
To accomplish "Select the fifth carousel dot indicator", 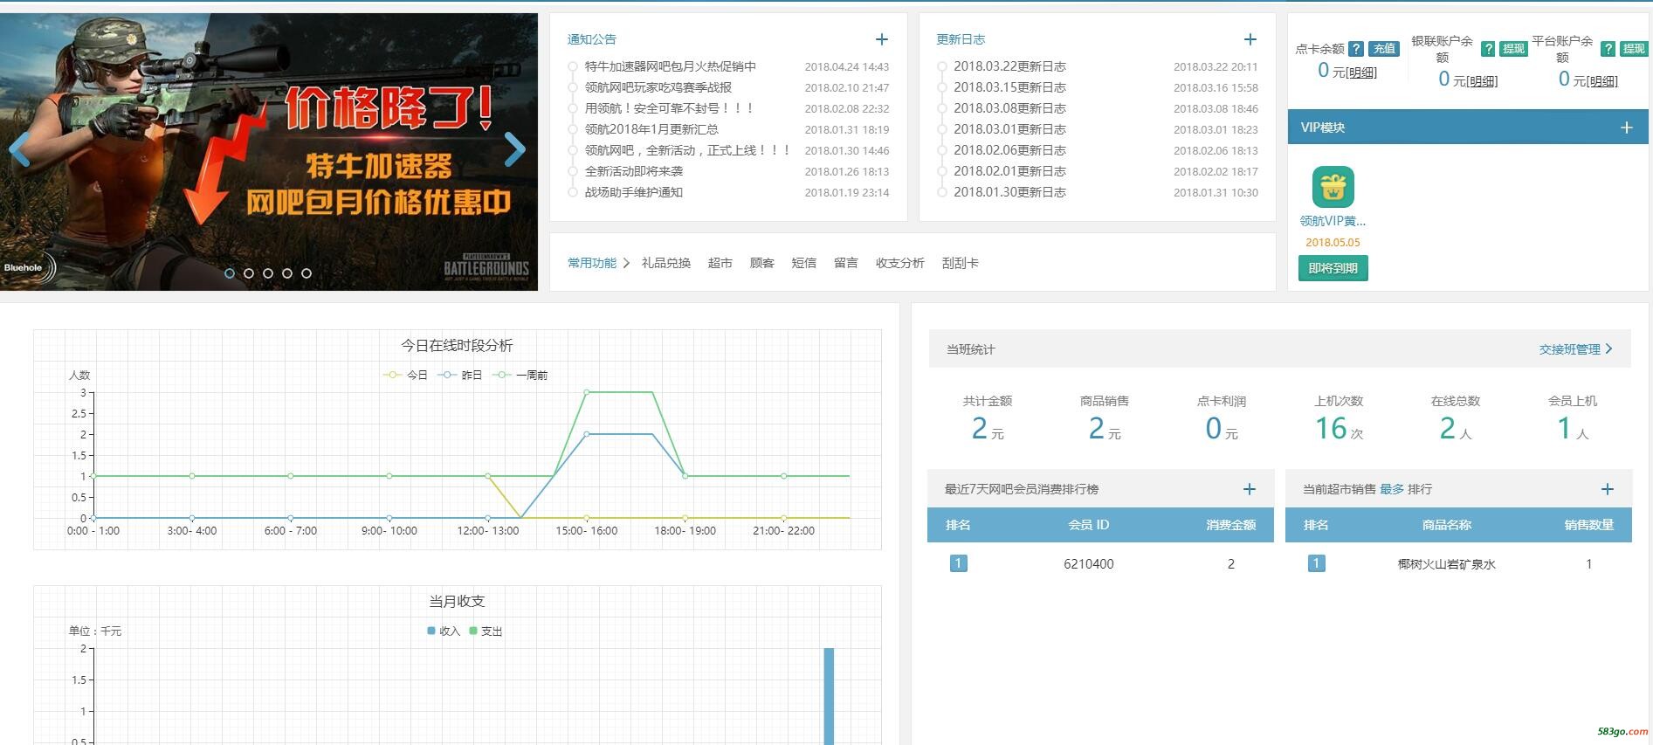I will 306,273.
